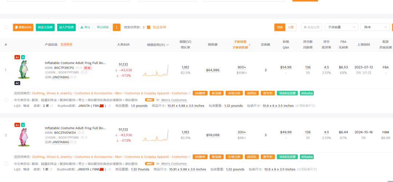Click the AC badge under the green frog
393x182 pixels.
[x=17, y=83]
